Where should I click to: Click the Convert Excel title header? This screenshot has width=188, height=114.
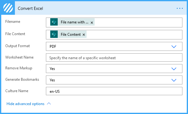[30, 8]
